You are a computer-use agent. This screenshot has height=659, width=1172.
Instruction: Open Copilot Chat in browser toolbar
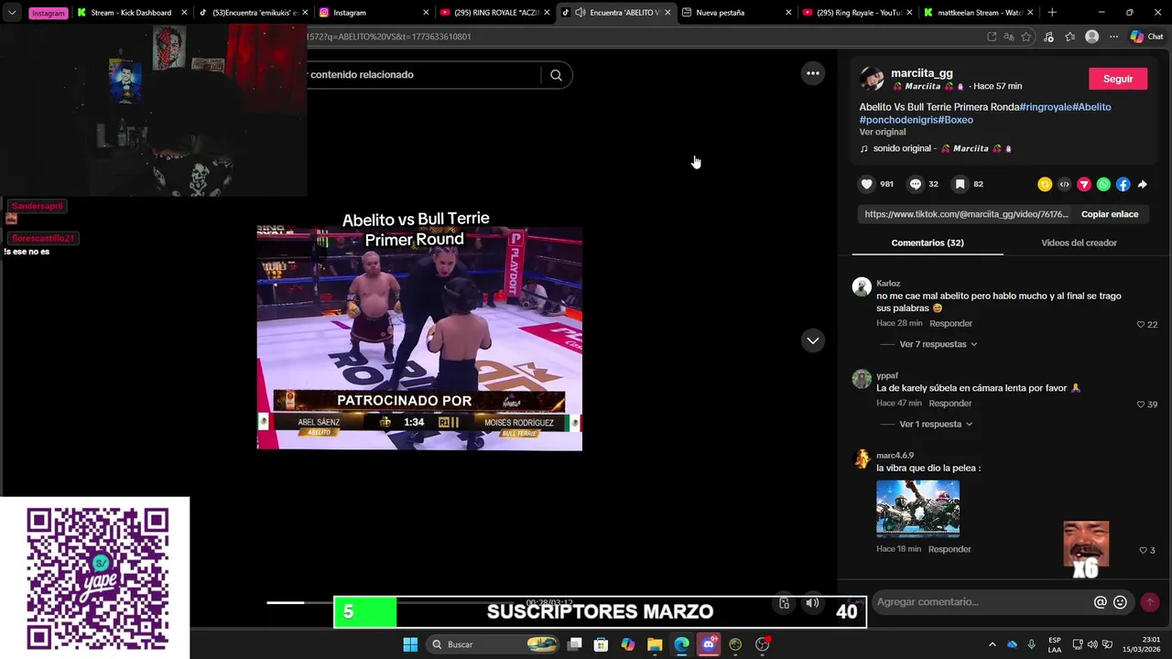[1146, 37]
